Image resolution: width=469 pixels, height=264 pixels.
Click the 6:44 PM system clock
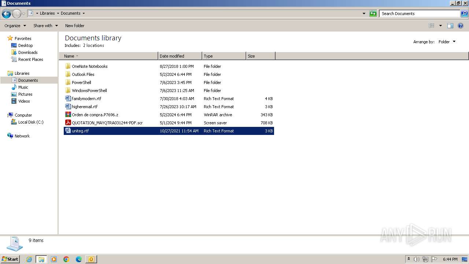pos(450,259)
